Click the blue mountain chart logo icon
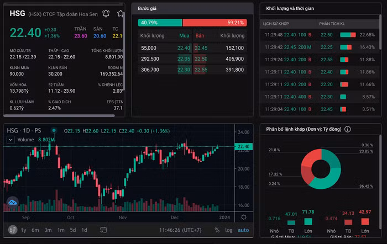 [13, 203]
